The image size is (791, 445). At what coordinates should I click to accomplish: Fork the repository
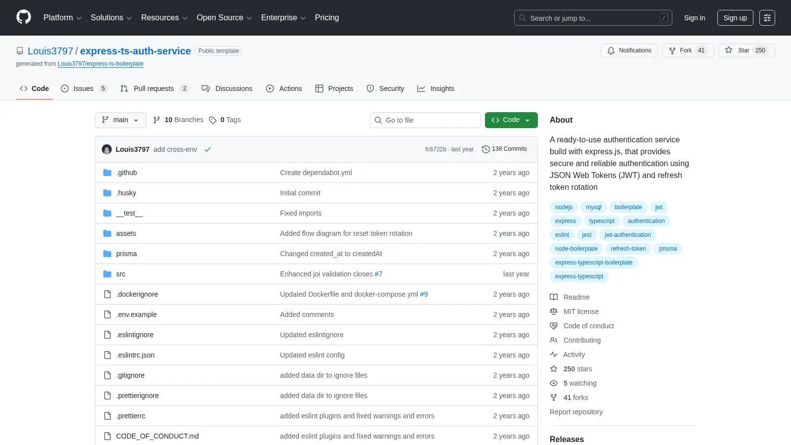[688, 50]
